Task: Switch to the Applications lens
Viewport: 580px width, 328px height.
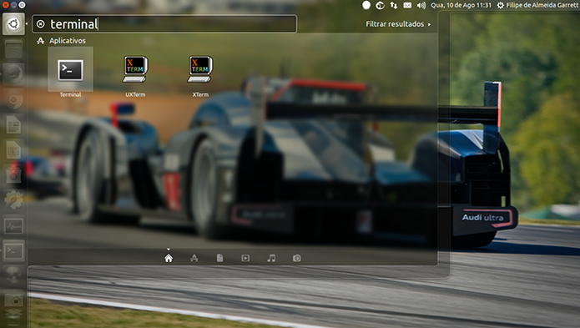Action: pyautogui.click(x=194, y=258)
